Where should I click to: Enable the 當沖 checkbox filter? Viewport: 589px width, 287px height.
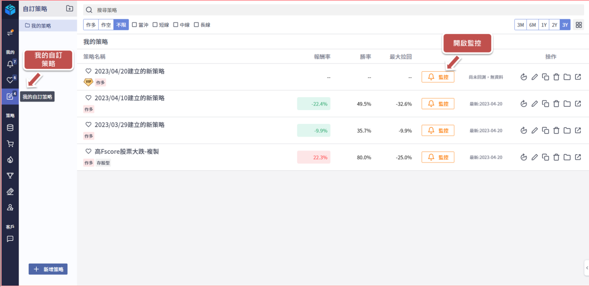pos(134,25)
